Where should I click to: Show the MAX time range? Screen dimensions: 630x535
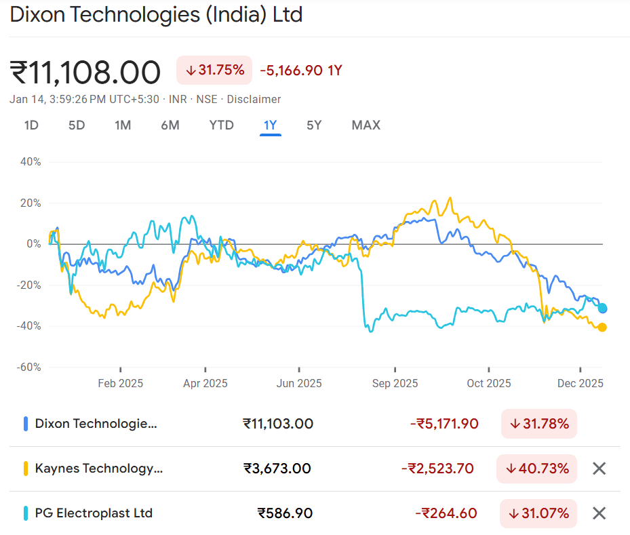pyautogui.click(x=366, y=125)
